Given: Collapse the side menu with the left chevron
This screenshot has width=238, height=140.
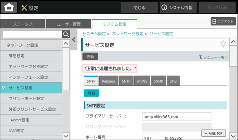Looking at the screenshot, I should coord(74,40).
